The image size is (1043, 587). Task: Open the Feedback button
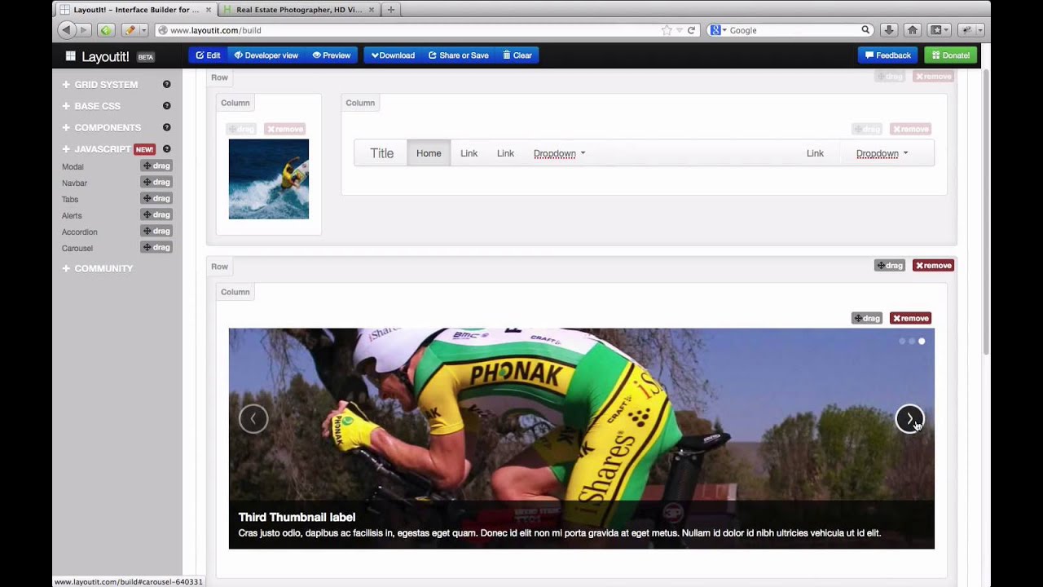887,55
